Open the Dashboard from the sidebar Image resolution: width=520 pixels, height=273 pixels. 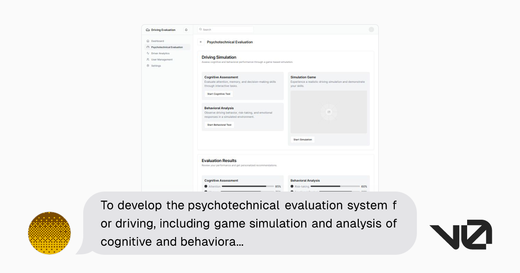(157, 41)
